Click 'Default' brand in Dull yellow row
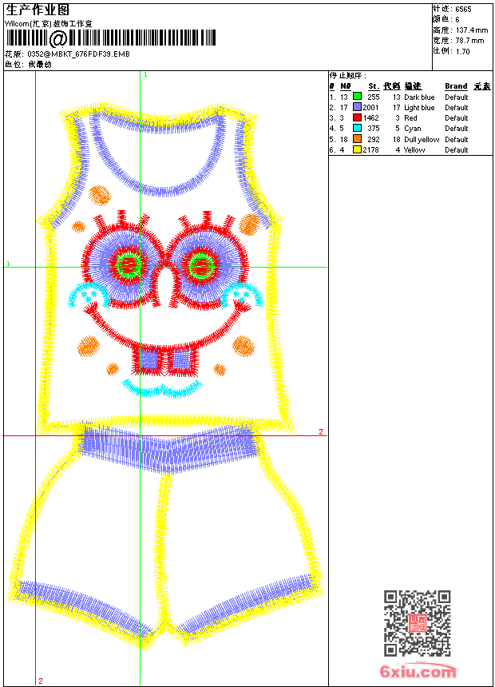 pyautogui.click(x=457, y=140)
